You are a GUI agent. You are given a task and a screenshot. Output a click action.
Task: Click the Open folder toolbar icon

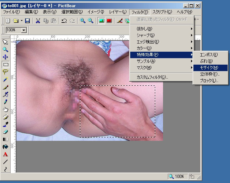coord(16,21)
